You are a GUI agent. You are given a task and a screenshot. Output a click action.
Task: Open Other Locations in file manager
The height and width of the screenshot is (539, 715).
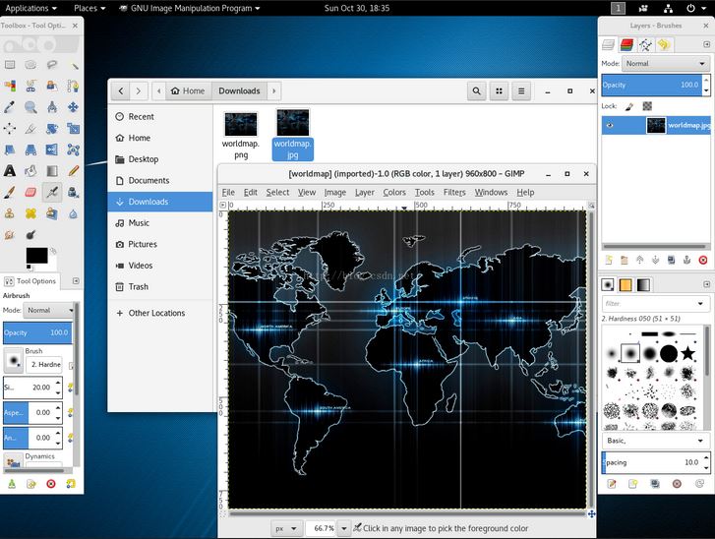(160, 314)
